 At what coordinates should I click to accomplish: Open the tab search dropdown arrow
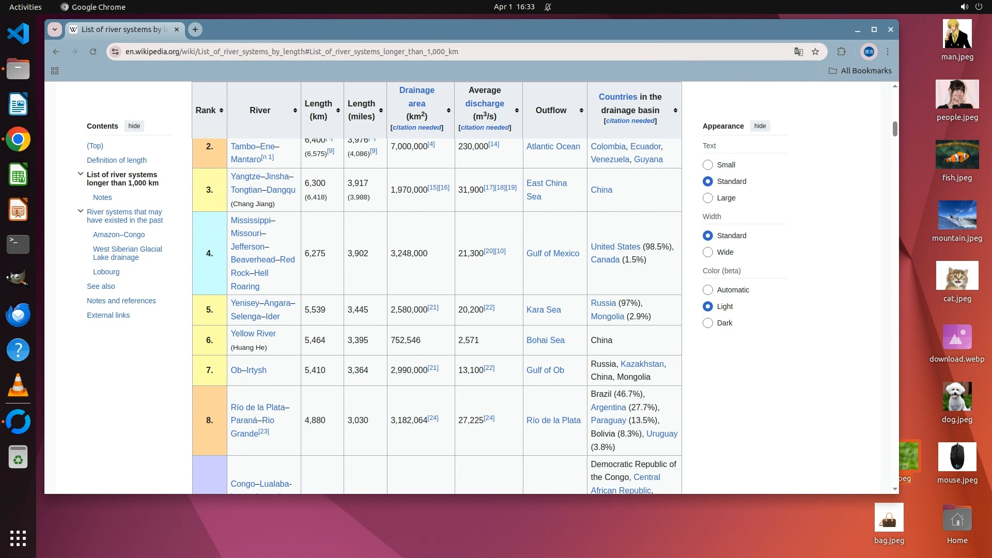[x=55, y=29]
